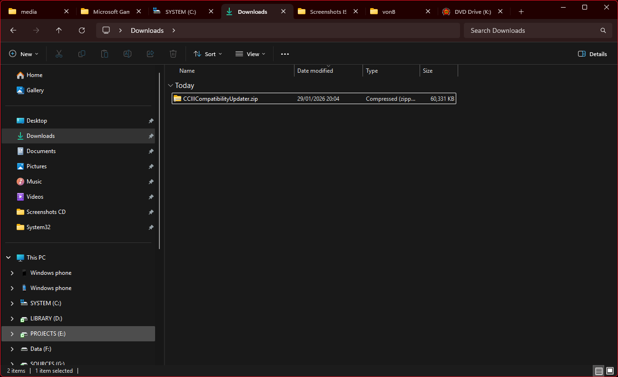The image size is (618, 377).
Task: Switch to large thumbnails view in status bar
Action: 609,371
